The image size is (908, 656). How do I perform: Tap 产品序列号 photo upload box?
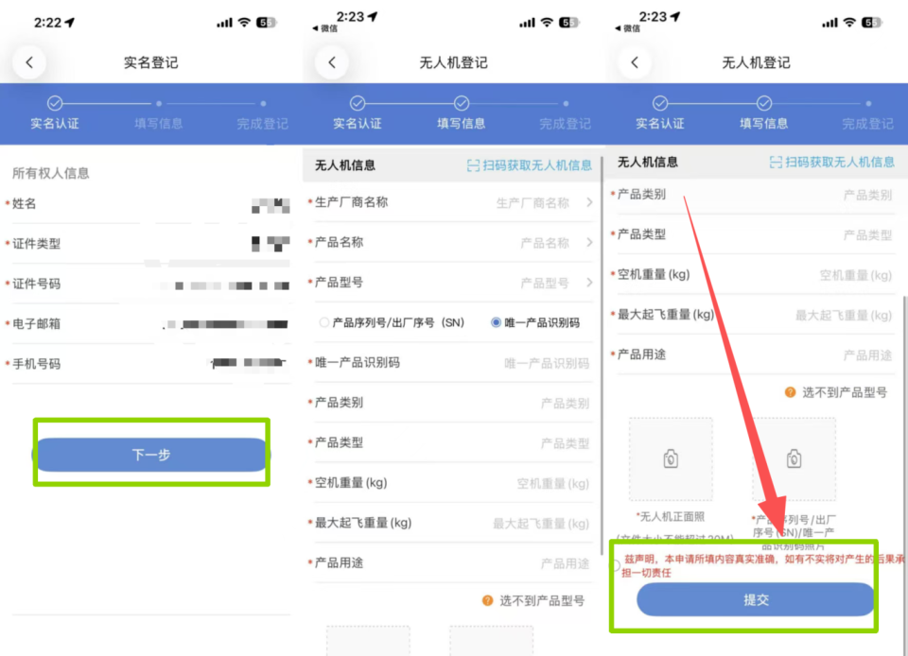tap(794, 459)
